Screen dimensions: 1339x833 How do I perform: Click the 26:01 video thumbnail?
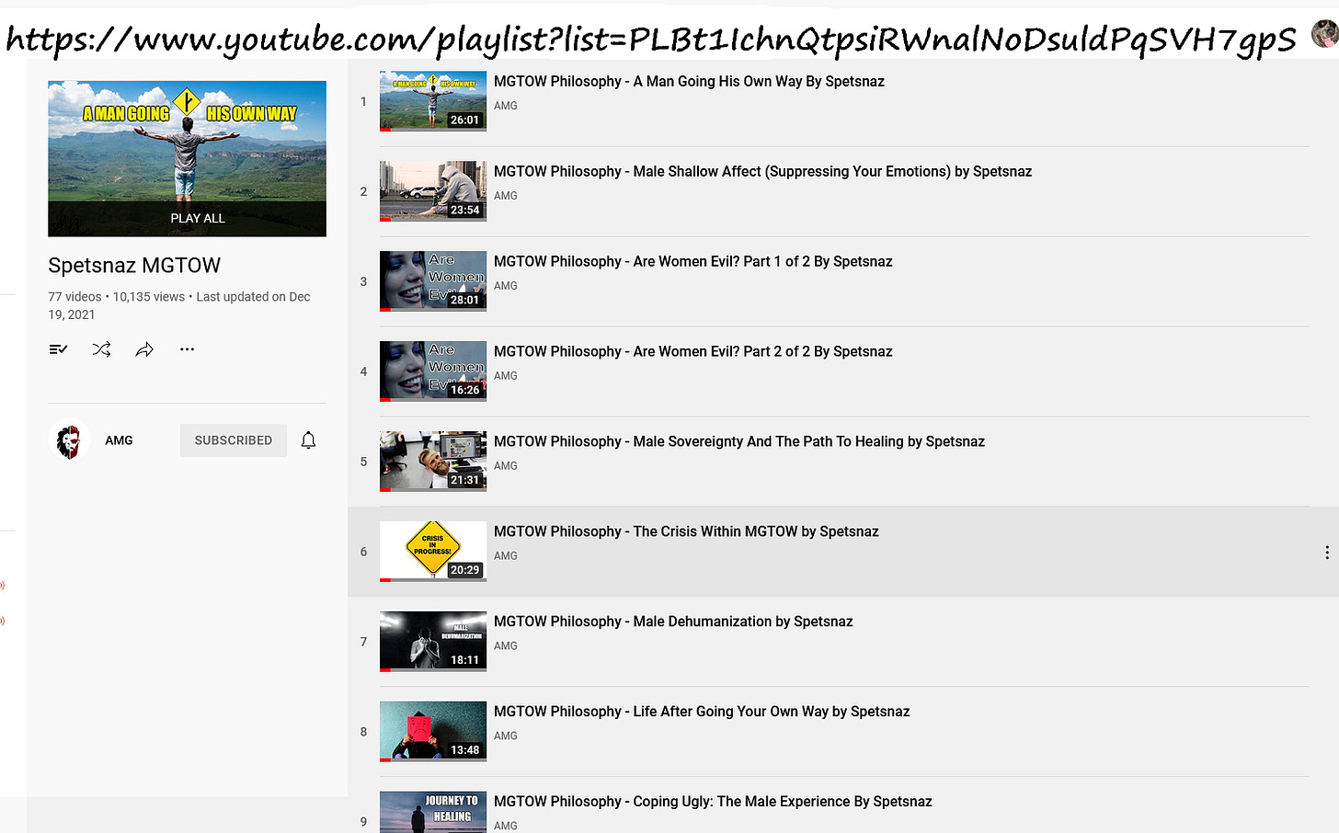point(433,101)
